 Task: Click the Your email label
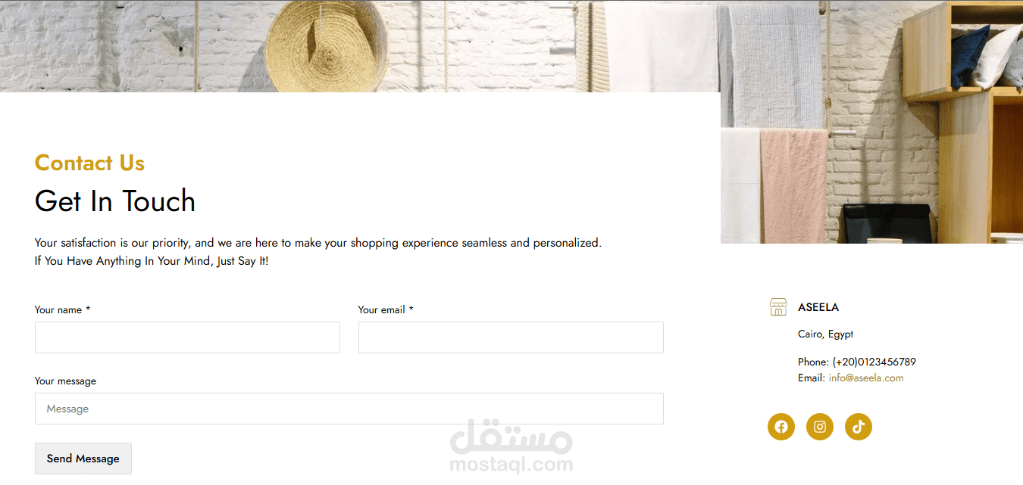386,309
